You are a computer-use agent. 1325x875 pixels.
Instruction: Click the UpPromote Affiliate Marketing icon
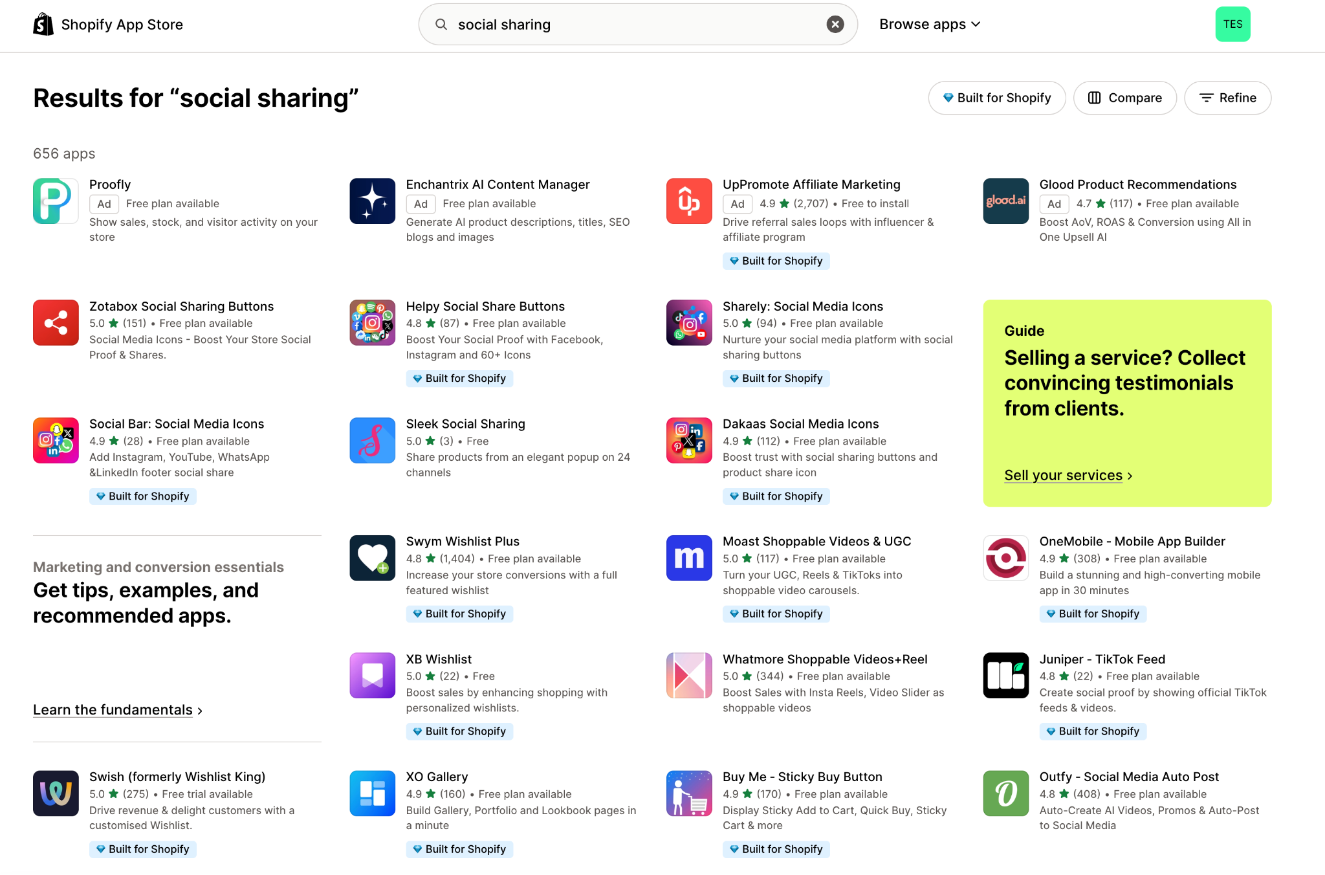(x=689, y=201)
